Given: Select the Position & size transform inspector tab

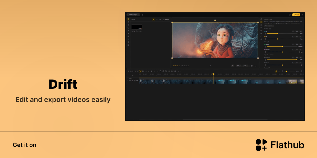Looking at the screenshot, I should [x=261, y=22].
